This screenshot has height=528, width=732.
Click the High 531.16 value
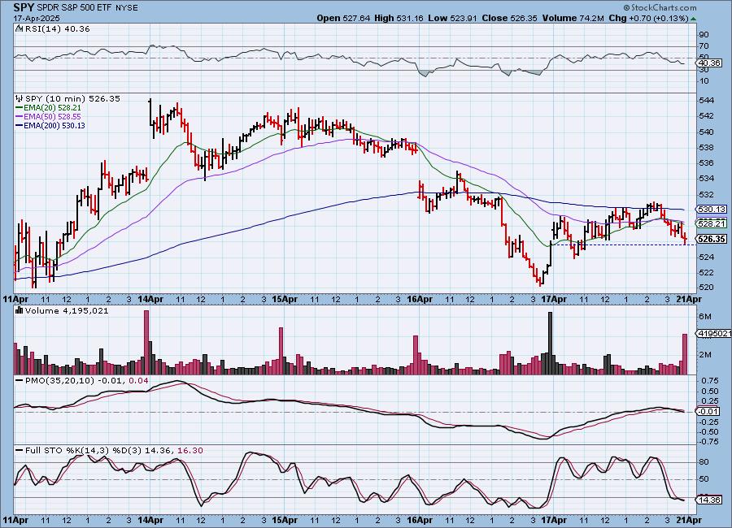coord(399,18)
